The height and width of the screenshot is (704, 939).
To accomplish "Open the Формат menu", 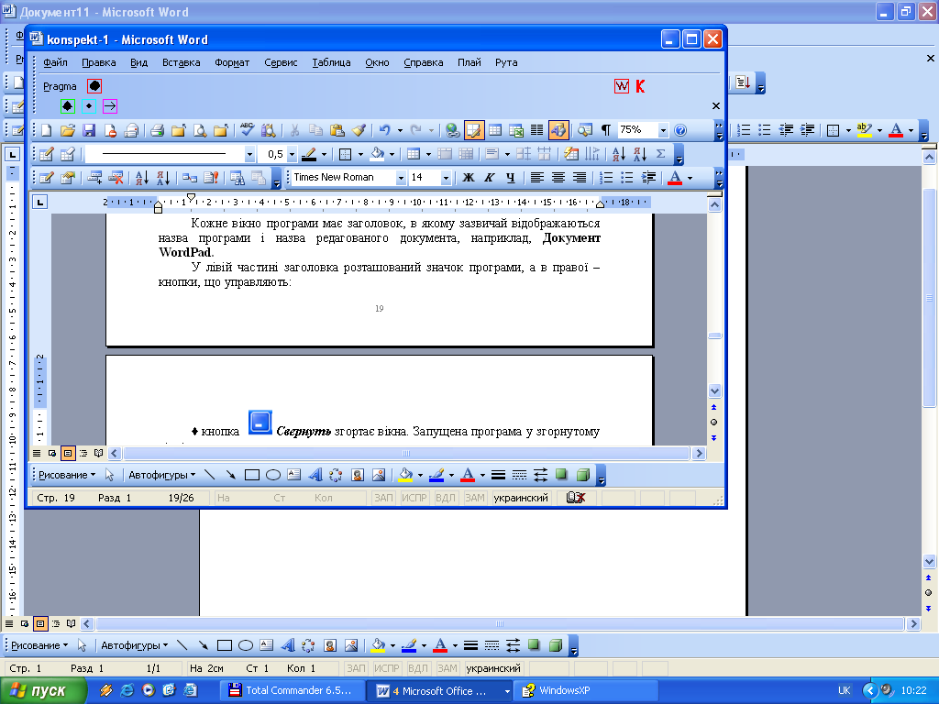I will click(x=232, y=62).
